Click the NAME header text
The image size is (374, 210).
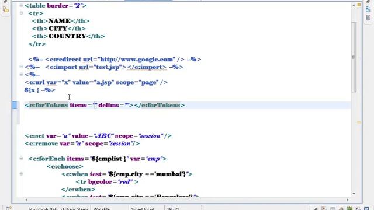60,21
